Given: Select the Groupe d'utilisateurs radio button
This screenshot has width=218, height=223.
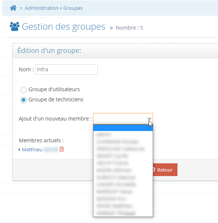Looking at the screenshot, I should coord(23,90).
